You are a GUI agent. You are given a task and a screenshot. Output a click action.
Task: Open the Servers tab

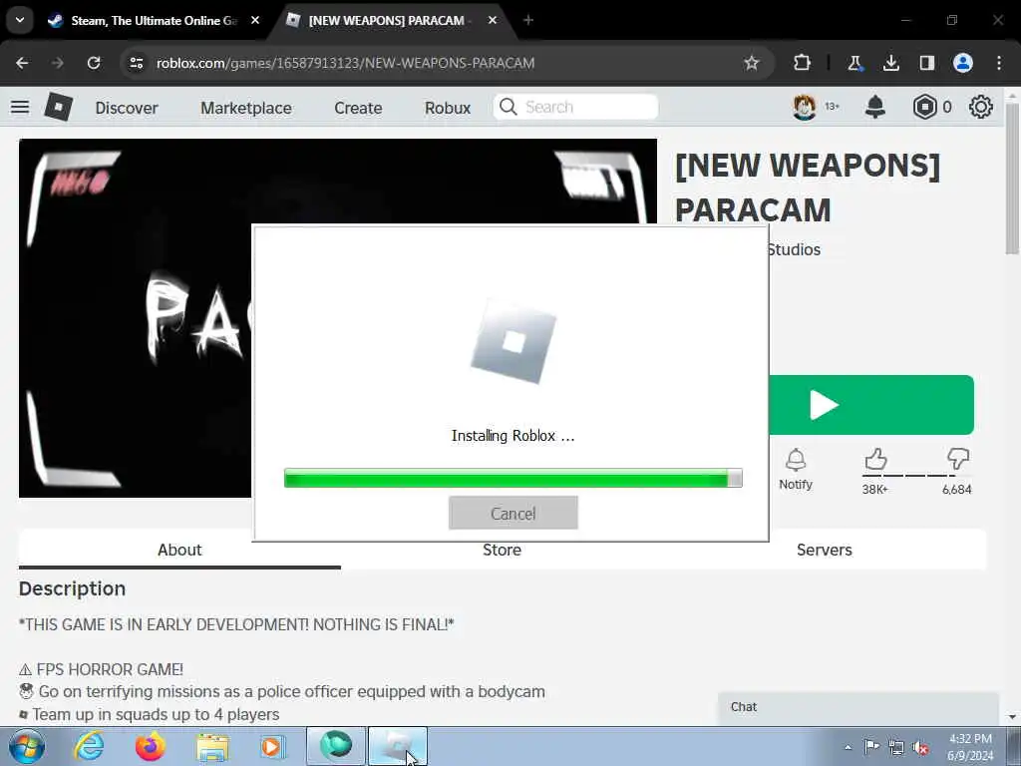pyautogui.click(x=825, y=550)
